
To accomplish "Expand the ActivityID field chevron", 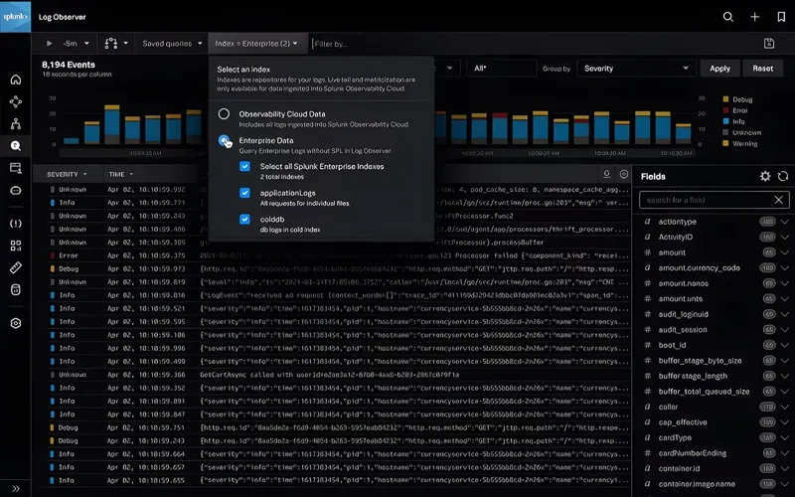I will [x=784, y=237].
